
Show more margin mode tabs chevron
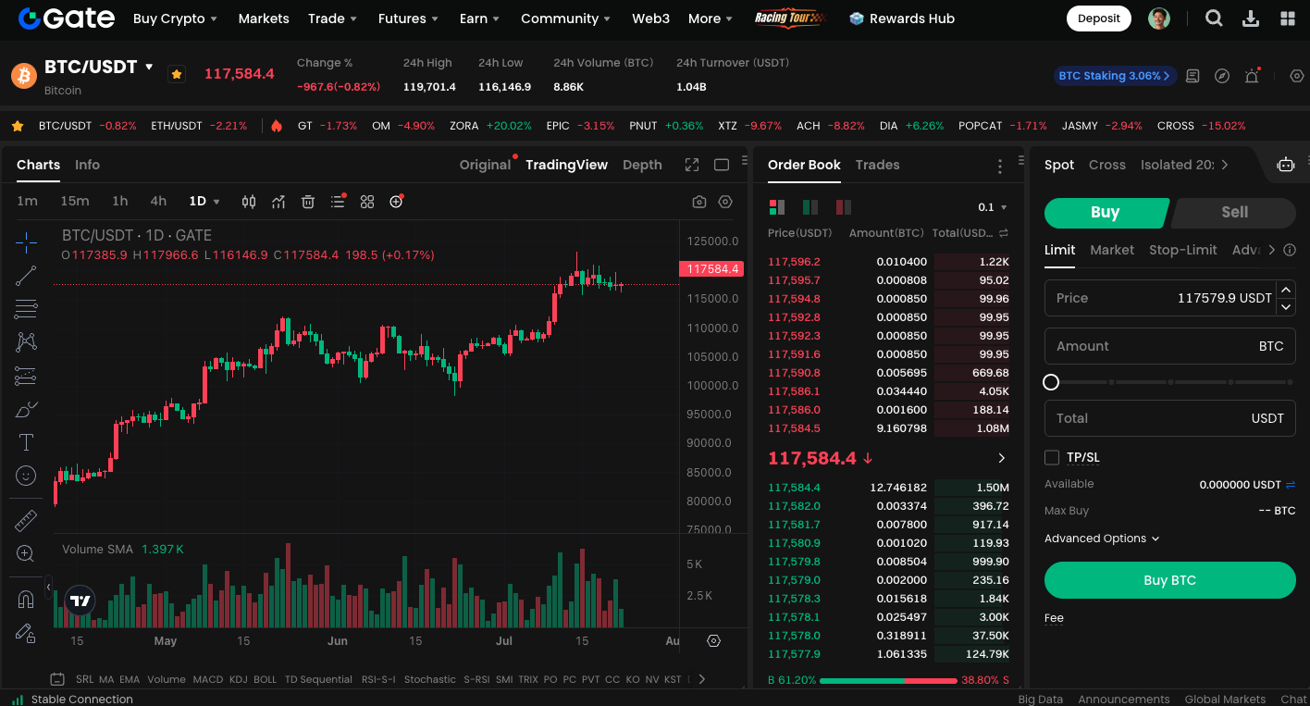1225,165
